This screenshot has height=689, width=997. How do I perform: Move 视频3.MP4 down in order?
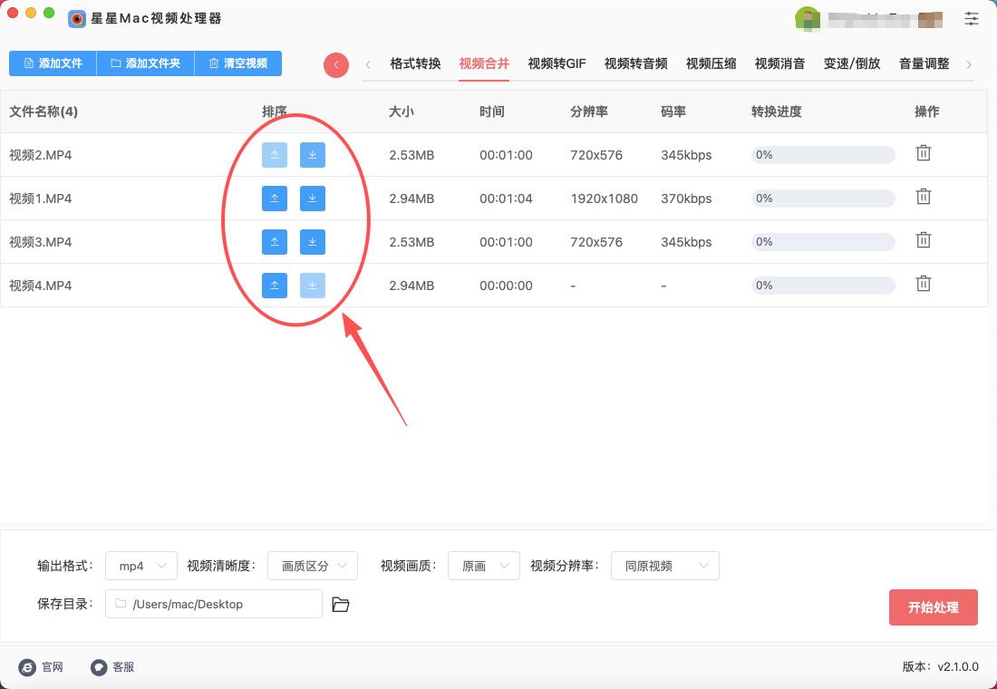(x=313, y=242)
